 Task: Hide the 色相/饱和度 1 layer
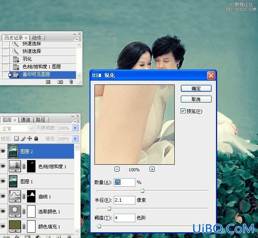(3, 166)
